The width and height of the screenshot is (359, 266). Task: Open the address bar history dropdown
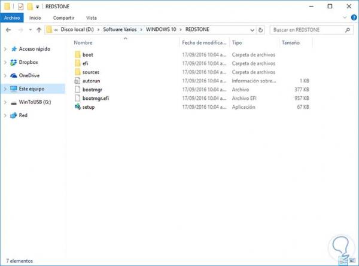252,30
